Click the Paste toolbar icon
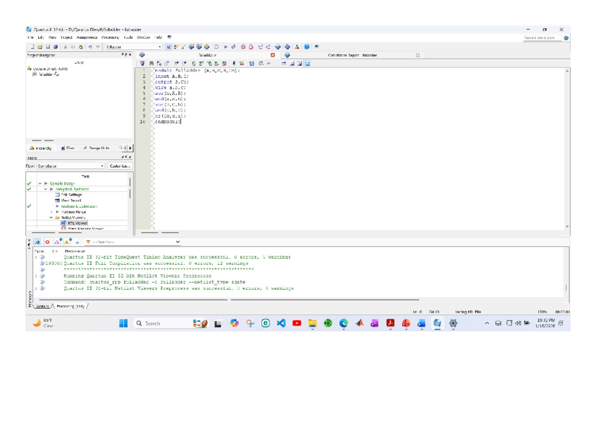 click(x=80, y=47)
